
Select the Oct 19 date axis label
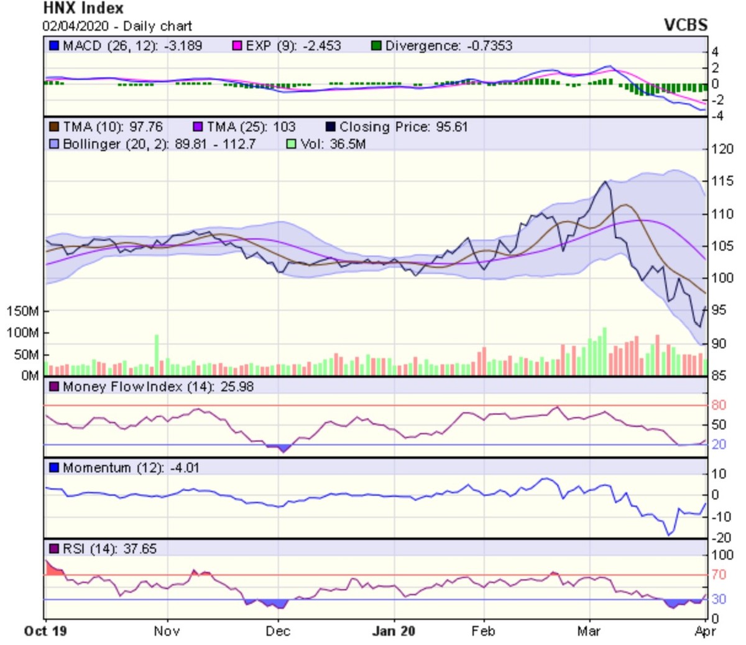[45, 631]
